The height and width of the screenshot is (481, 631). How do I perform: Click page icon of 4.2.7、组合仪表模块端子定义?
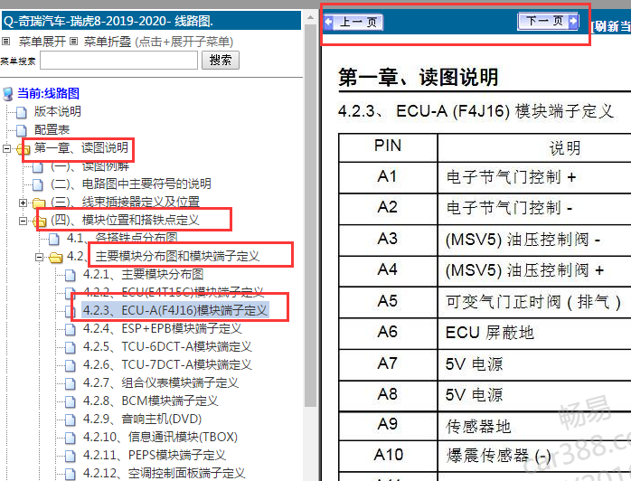70,384
